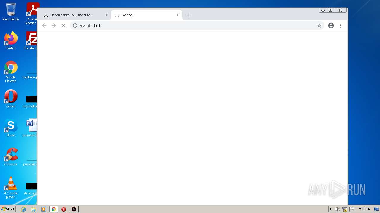Open Internet Explorer from taskbar
The image size is (380, 213).
tap(24, 209)
